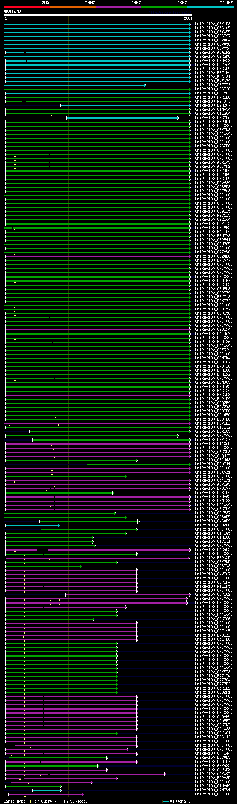Click the cyan 100char scale legend bar

pyautogui.click(x=166, y=801)
